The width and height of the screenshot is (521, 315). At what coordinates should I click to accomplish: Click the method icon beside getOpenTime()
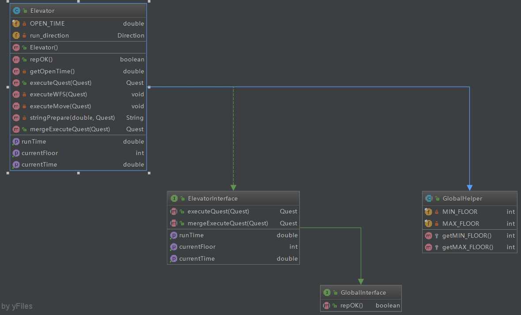pos(16,71)
